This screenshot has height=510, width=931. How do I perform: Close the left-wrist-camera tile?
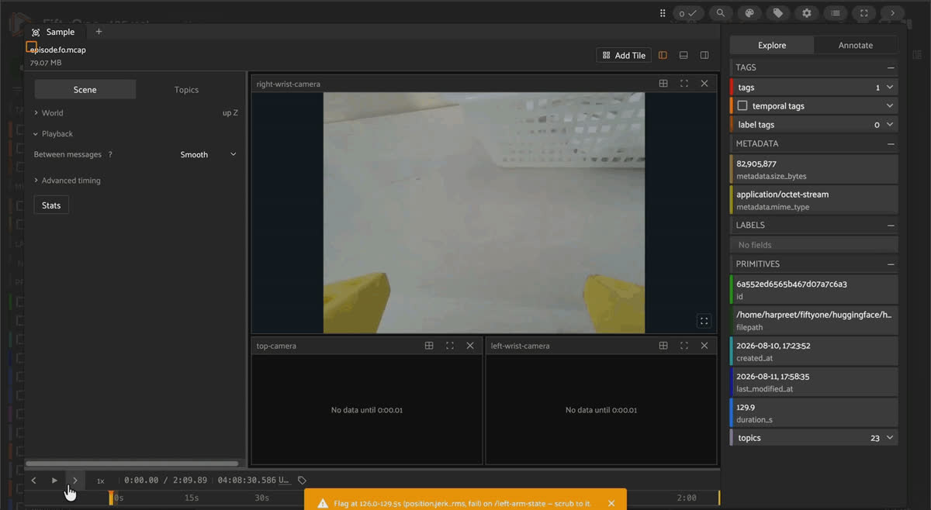704,346
